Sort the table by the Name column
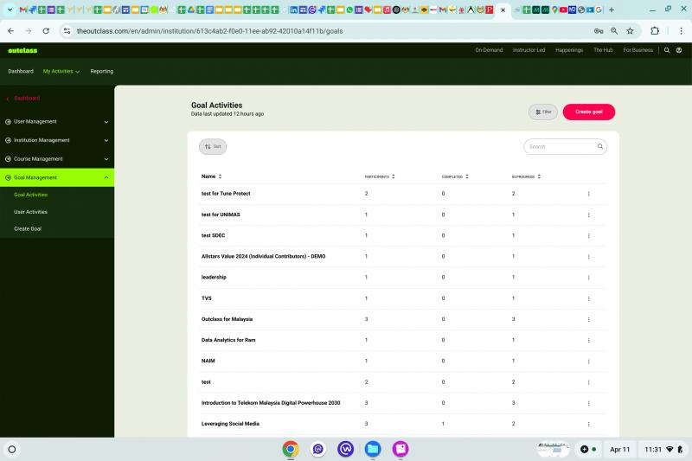This screenshot has width=692, height=461. click(x=211, y=176)
